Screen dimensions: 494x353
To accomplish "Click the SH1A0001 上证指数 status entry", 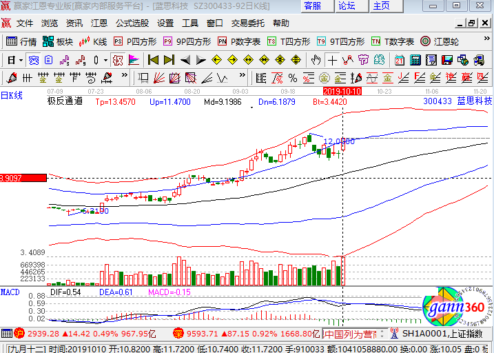I will pos(436,334).
